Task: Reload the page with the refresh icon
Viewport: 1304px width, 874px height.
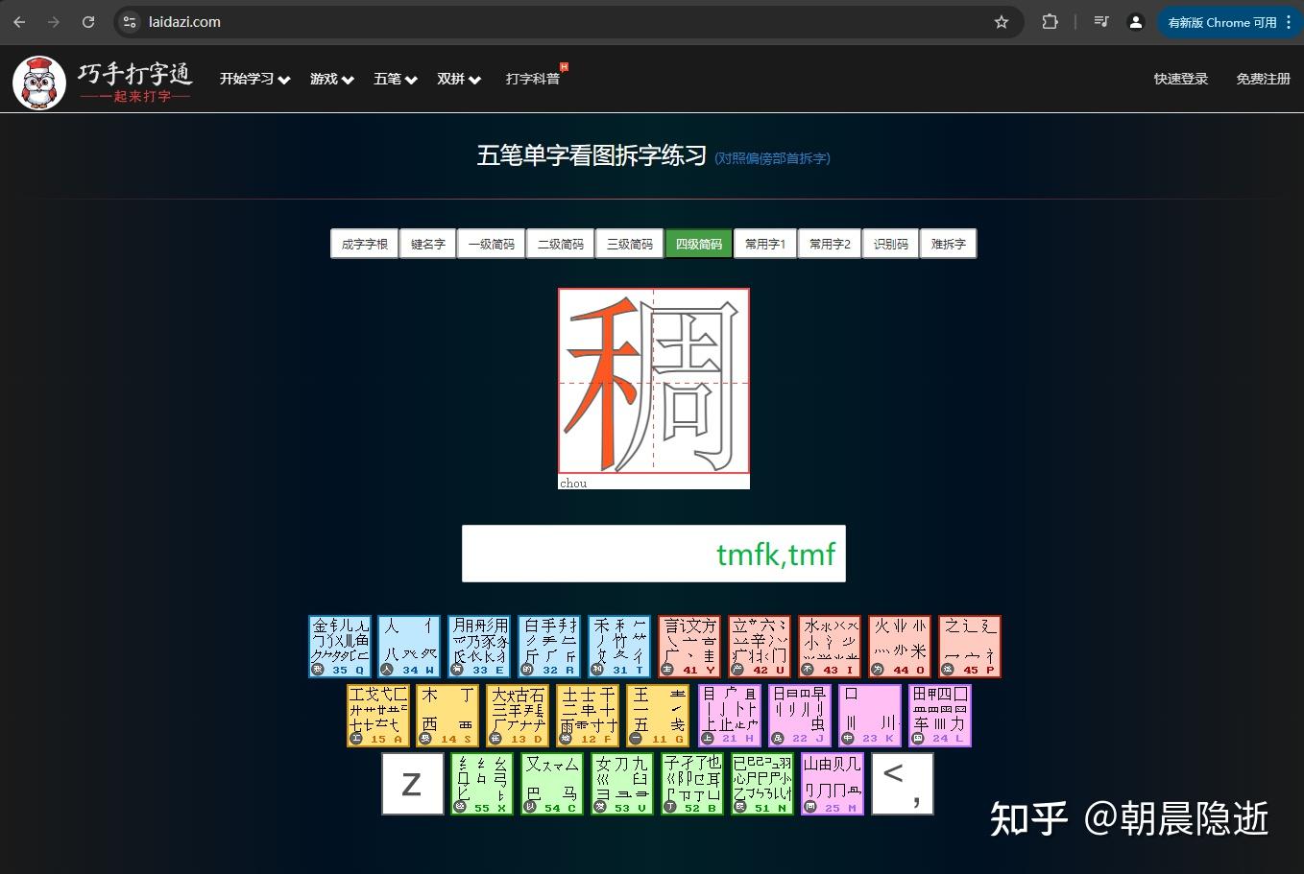Action: click(88, 22)
